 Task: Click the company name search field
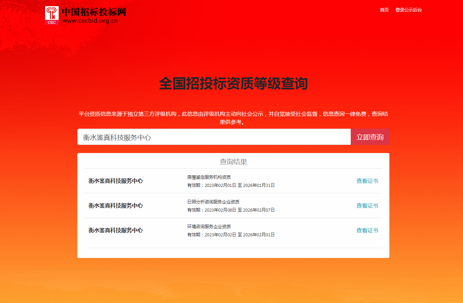click(x=214, y=137)
